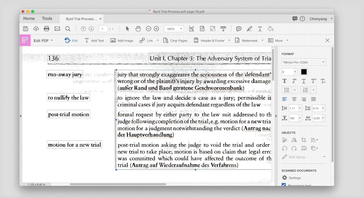The image size is (364, 198).
Task: Switch to the Home tab
Action: tap(29, 19)
